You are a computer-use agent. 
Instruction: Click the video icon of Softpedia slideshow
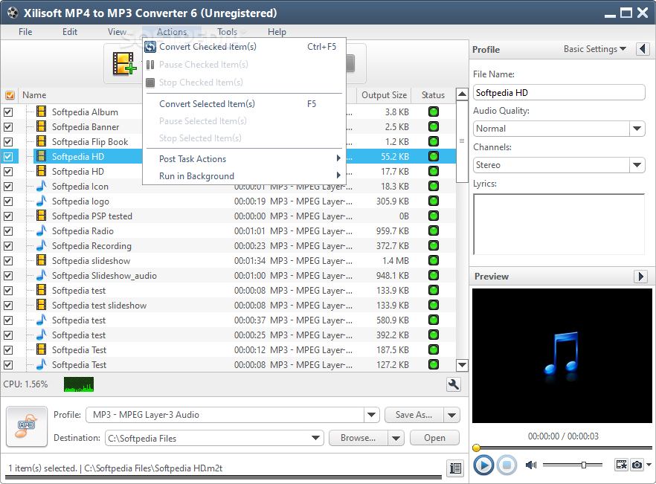click(42, 260)
